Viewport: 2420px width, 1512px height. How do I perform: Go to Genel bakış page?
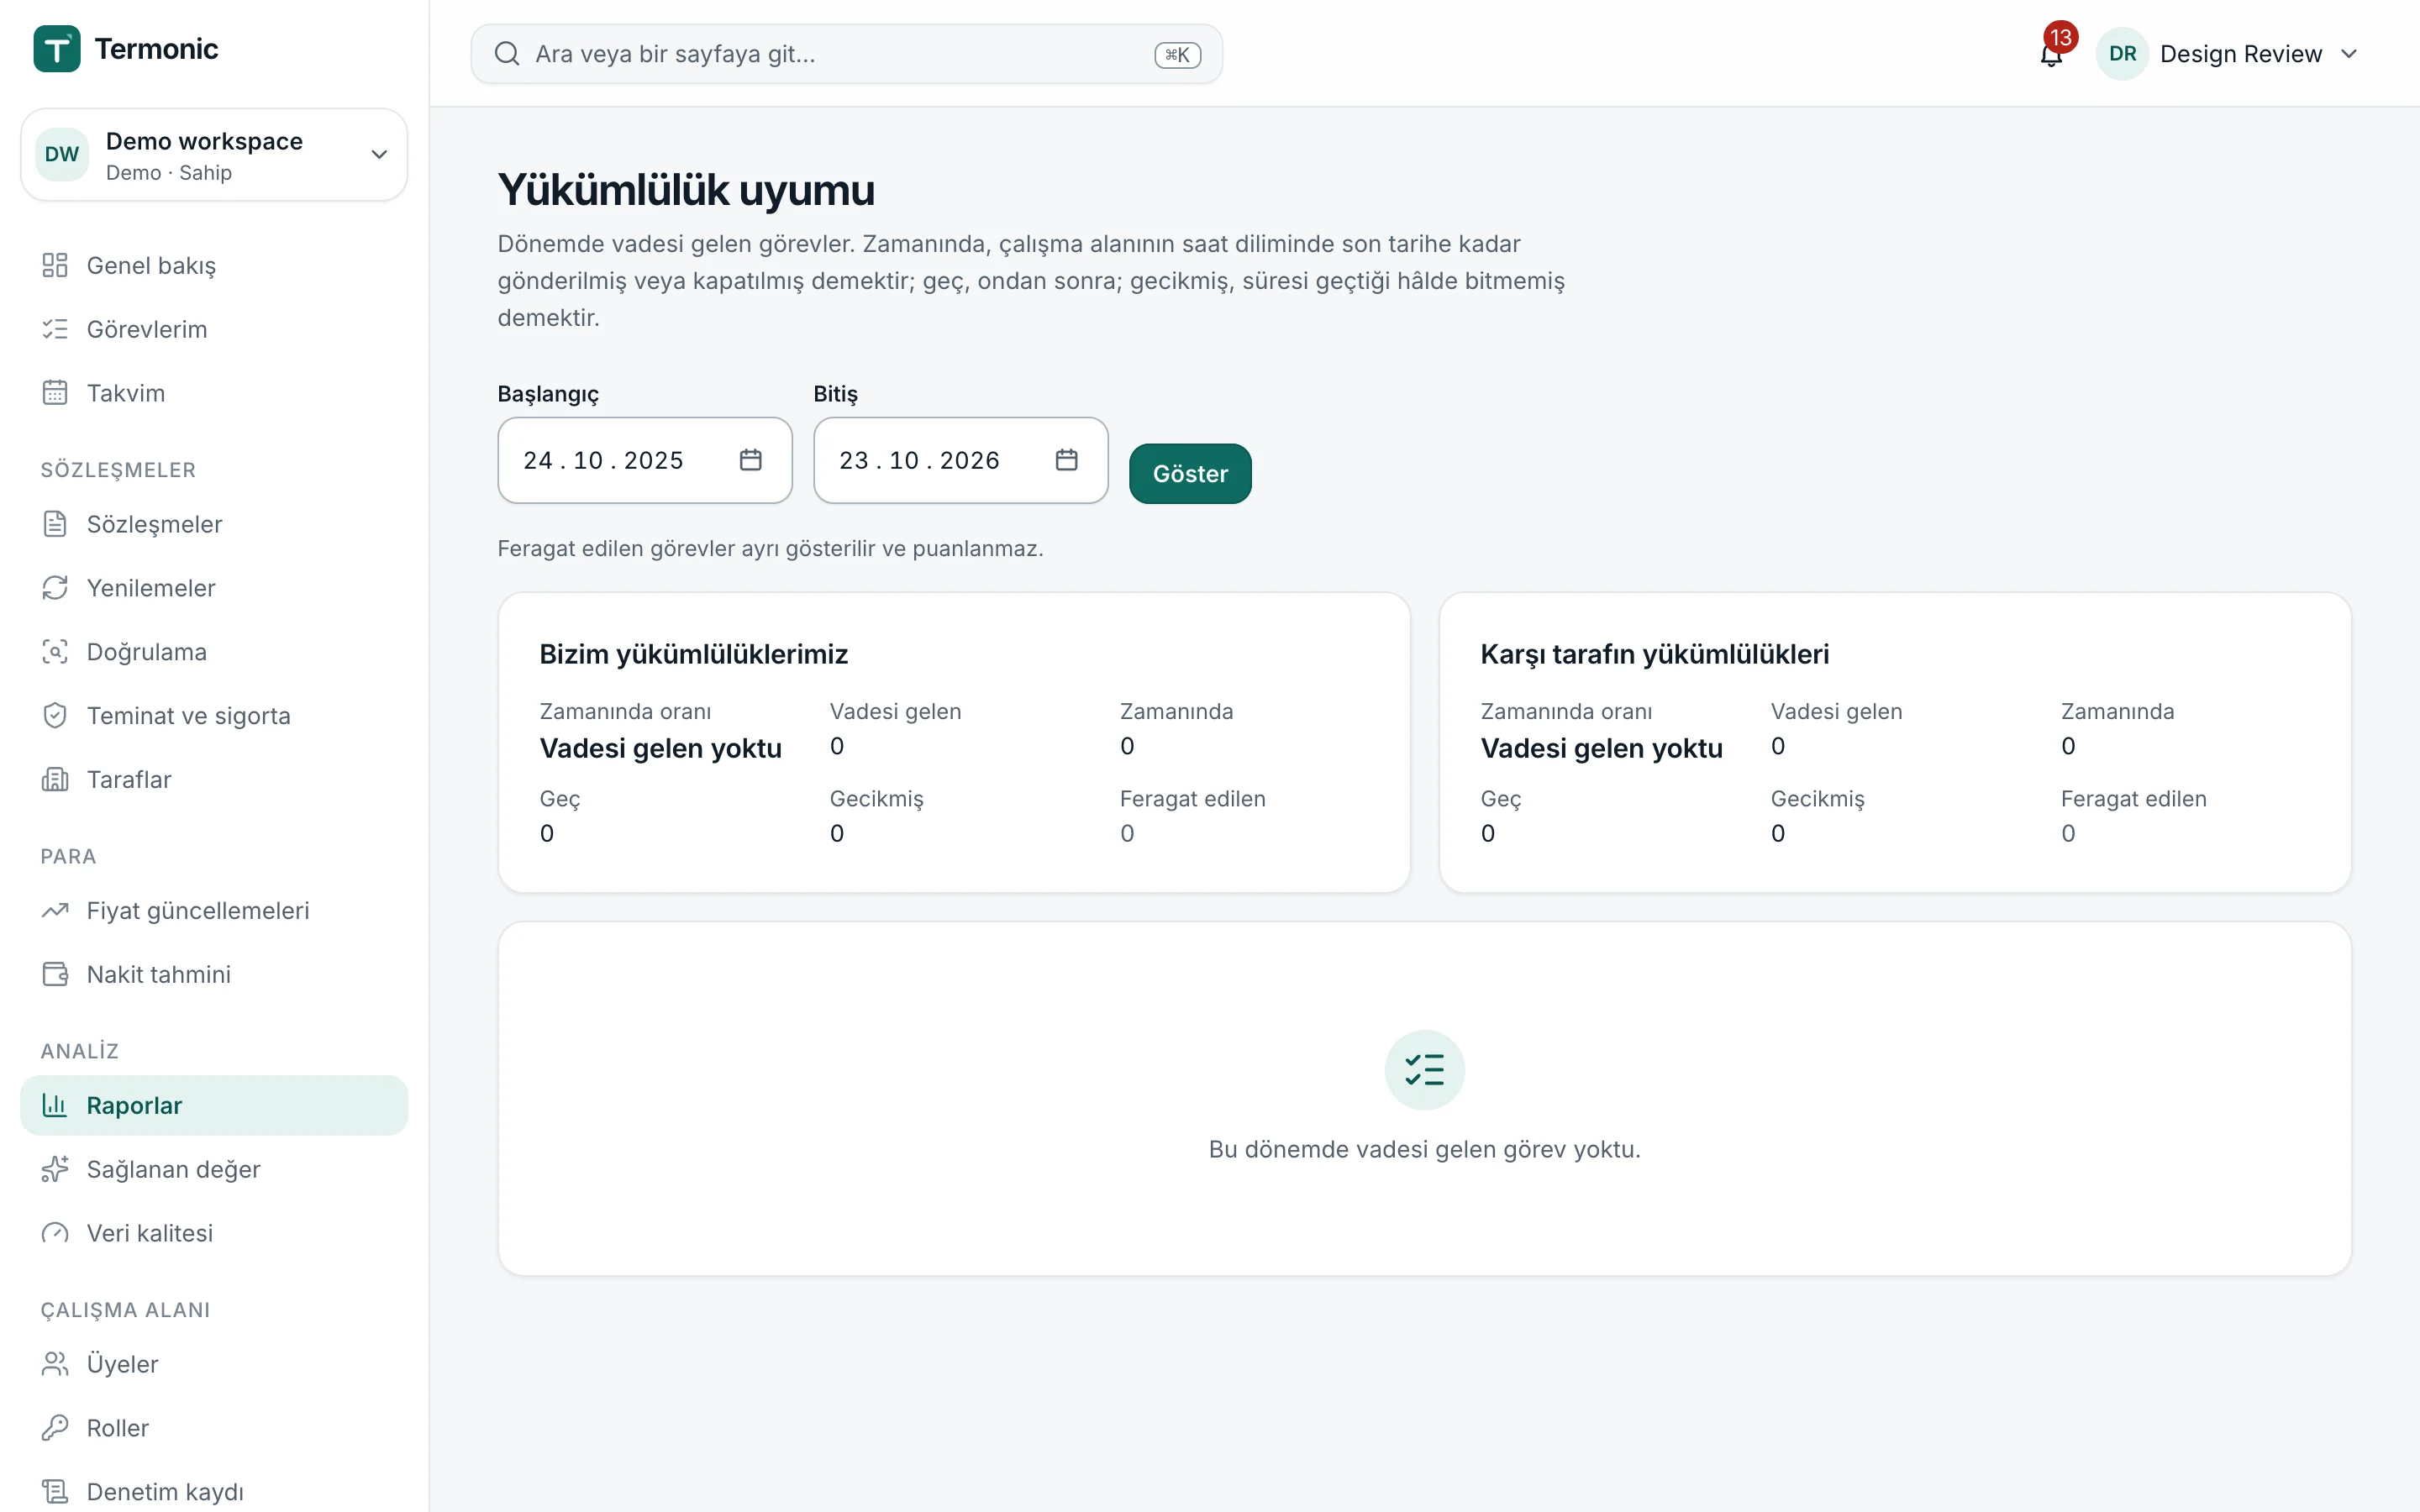(x=214, y=265)
